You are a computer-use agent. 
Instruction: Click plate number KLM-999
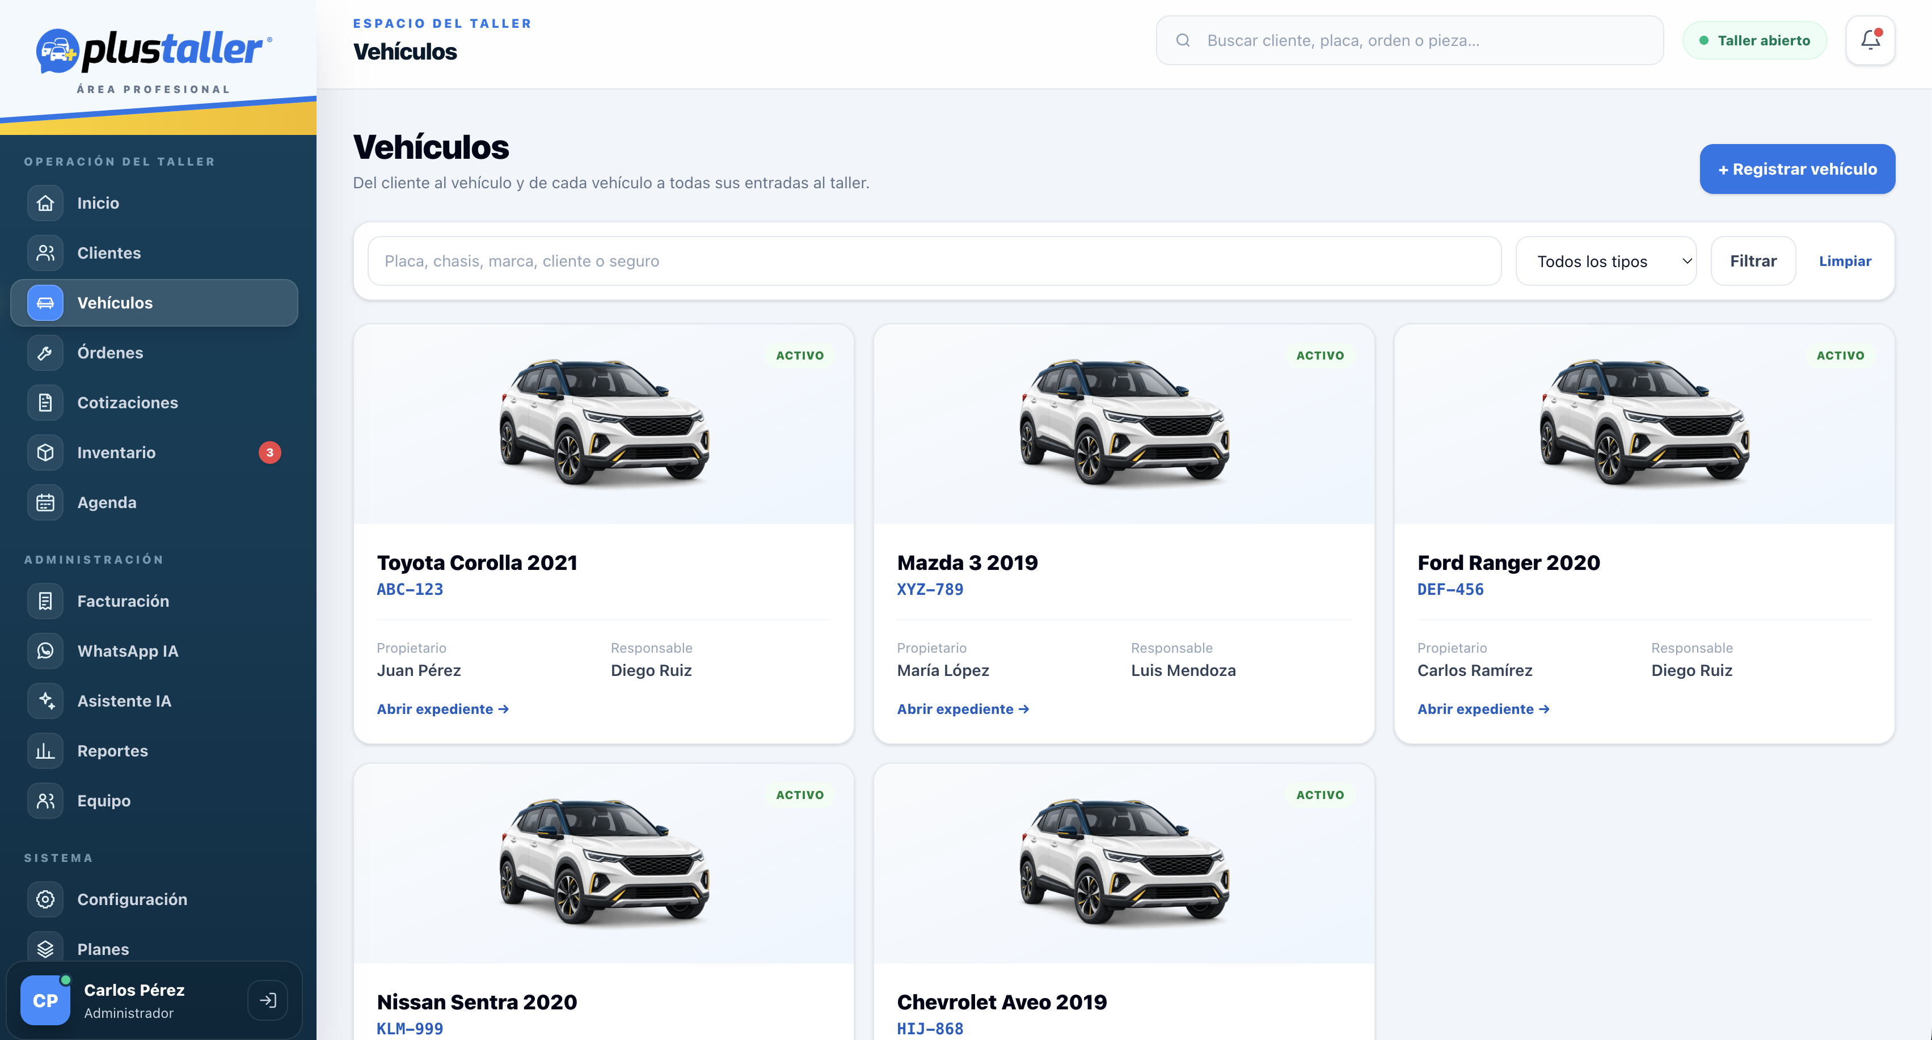(410, 1029)
